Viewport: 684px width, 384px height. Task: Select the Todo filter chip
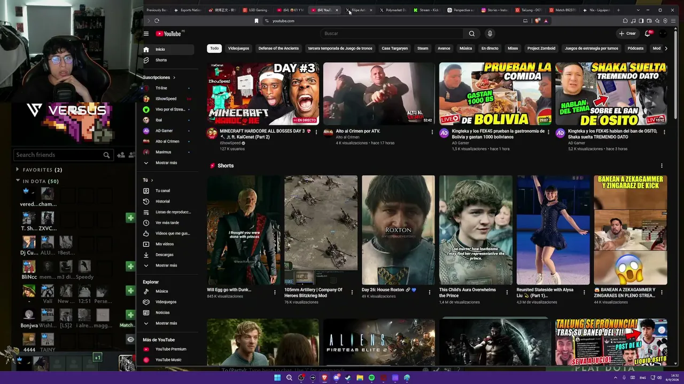tap(214, 49)
